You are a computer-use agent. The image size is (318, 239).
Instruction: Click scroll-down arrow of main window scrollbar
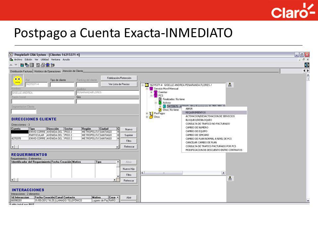(x=308, y=200)
